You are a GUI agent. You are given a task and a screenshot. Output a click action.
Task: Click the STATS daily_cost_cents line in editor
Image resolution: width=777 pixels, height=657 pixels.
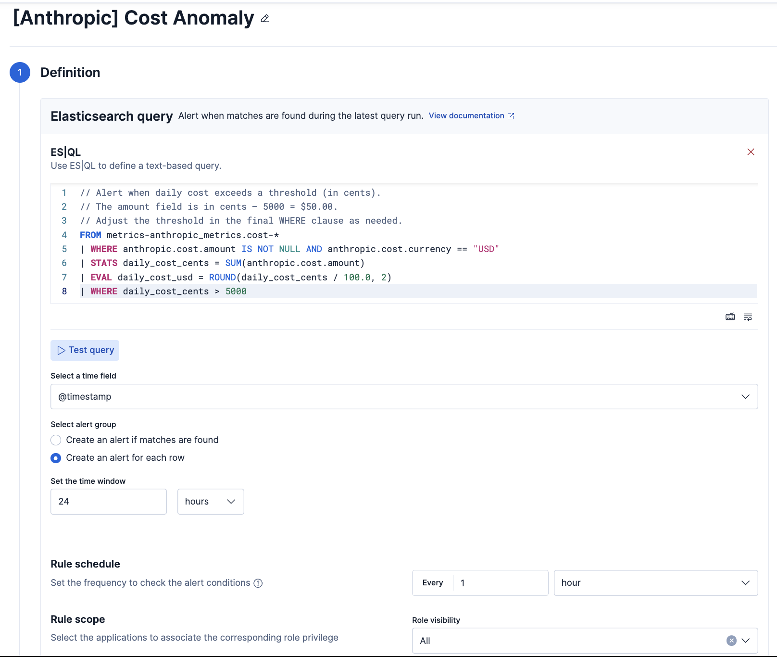click(222, 263)
